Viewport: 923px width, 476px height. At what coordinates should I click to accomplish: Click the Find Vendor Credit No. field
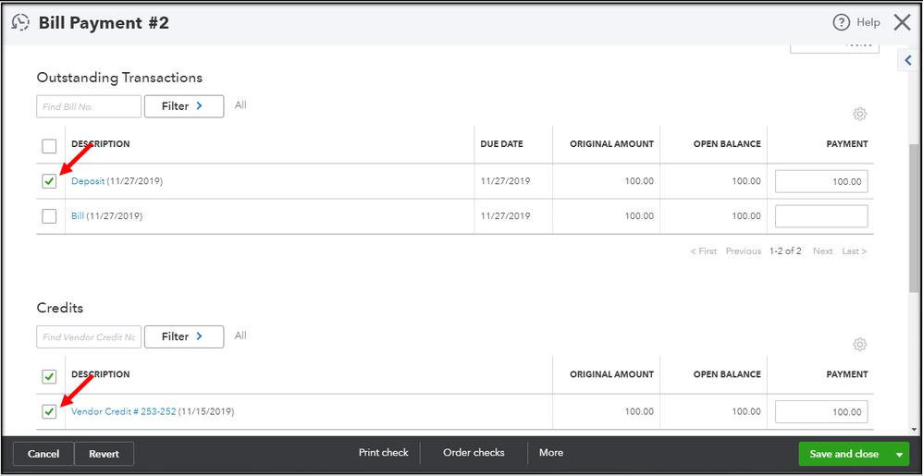[x=89, y=336]
